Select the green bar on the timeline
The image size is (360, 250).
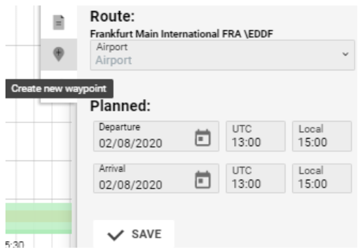(x=38, y=219)
